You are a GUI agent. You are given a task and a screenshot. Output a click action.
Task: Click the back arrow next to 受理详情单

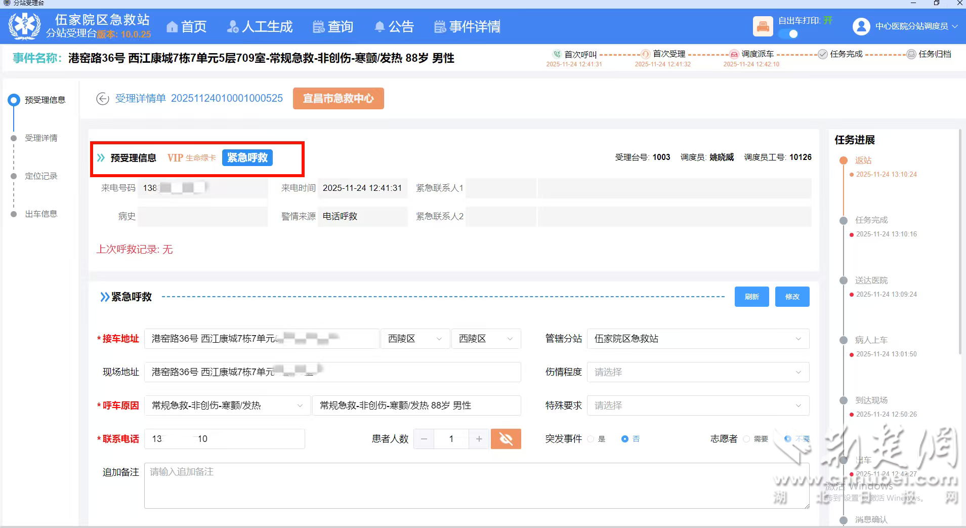(103, 98)
